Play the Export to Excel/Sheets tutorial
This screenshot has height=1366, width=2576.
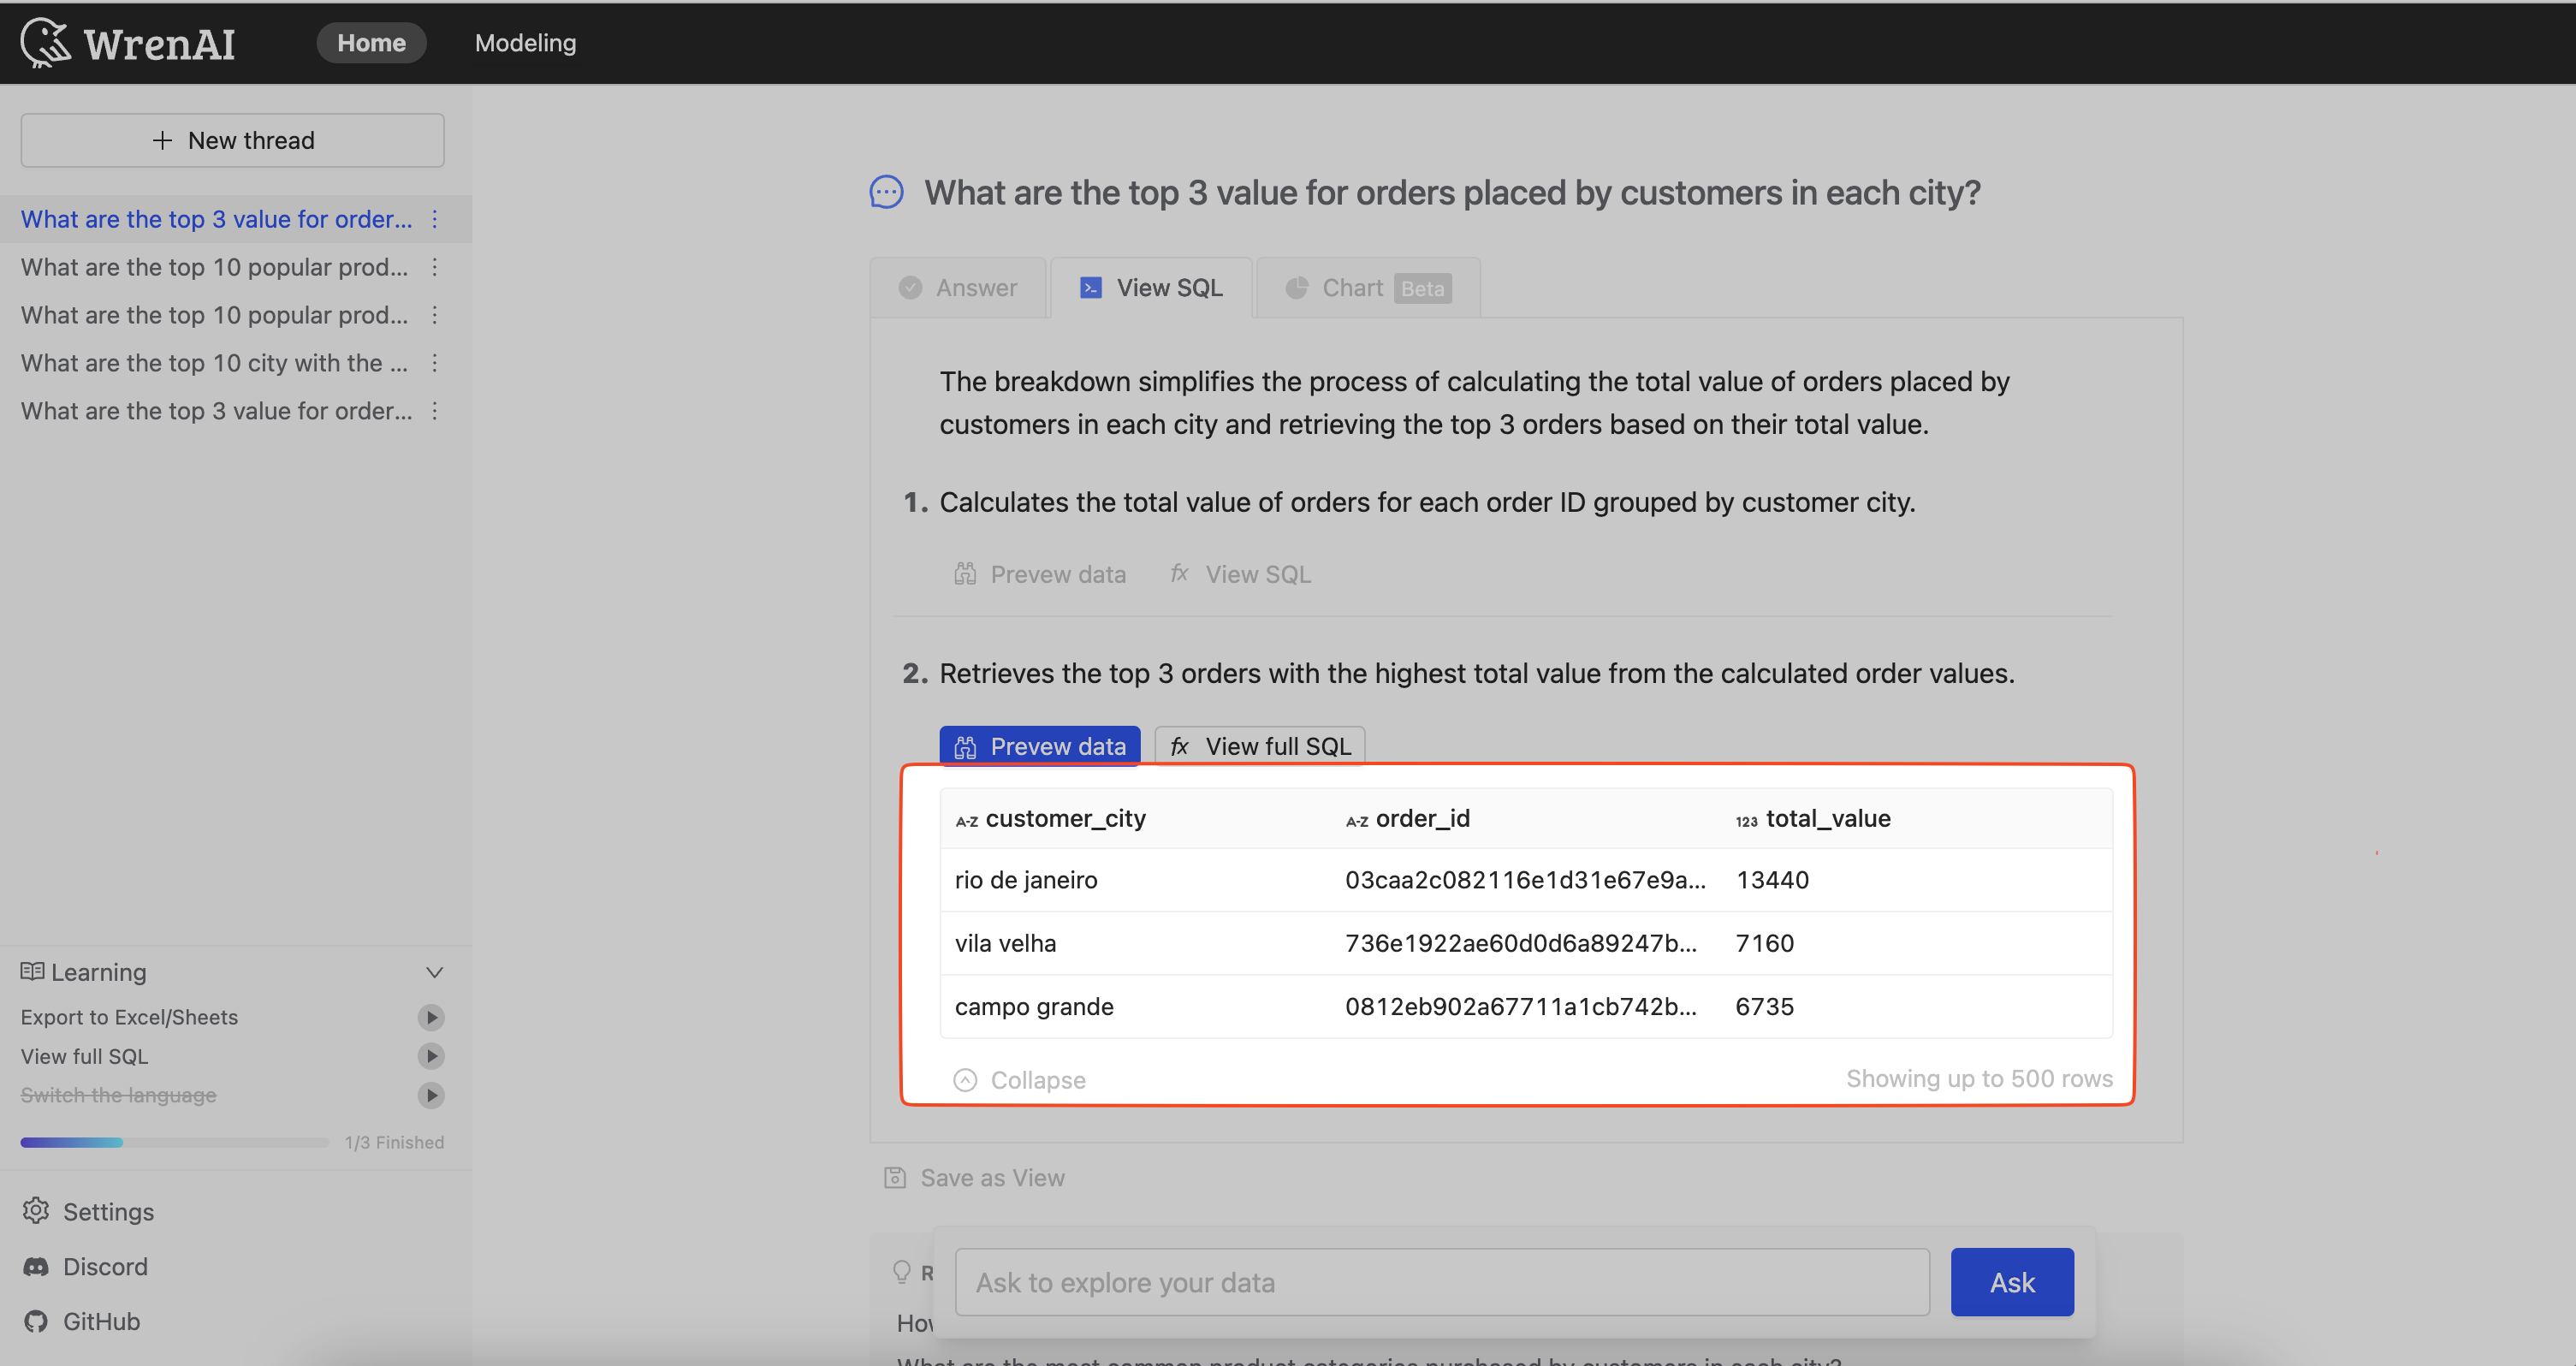(431, 1017)
